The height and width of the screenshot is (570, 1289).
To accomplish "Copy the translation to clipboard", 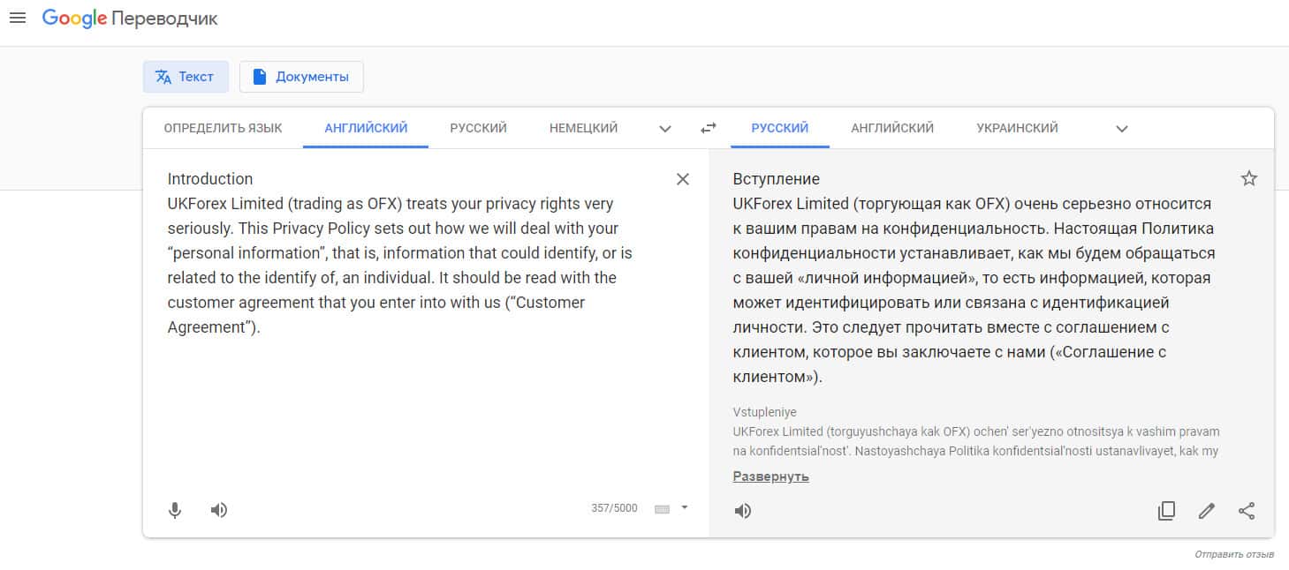I will click(1166, 511).
